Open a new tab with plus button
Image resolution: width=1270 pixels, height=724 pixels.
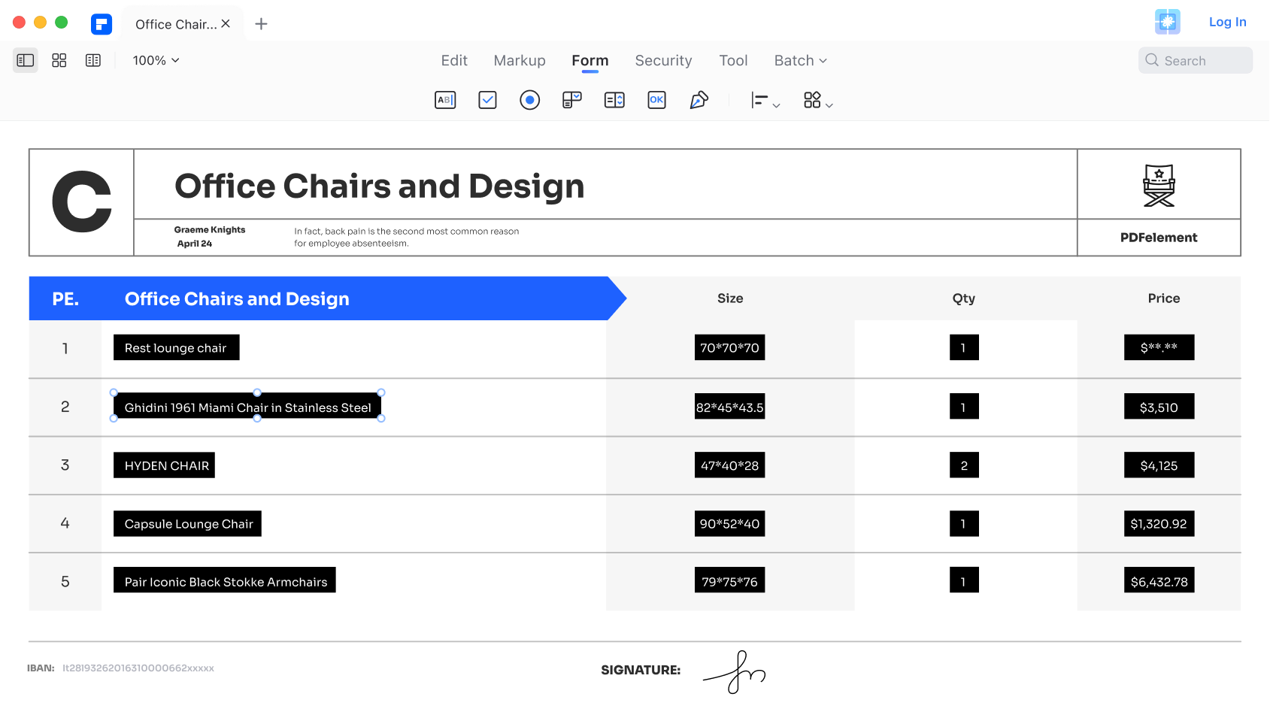pyautogui.click(x=261, y=24)
